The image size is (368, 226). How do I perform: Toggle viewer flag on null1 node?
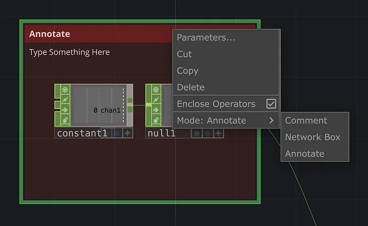[156, 89]
